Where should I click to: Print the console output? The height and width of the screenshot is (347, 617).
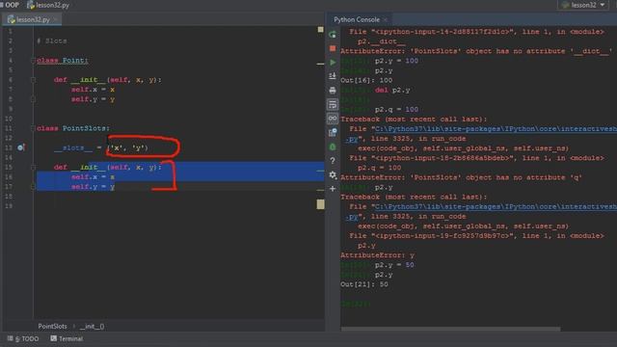pyautogui.click(x=333, y=90)
